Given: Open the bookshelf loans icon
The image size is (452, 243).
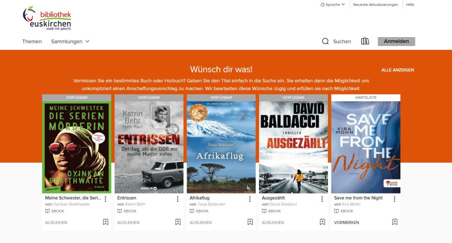Looking at the screenshot, I should point(365,42).
